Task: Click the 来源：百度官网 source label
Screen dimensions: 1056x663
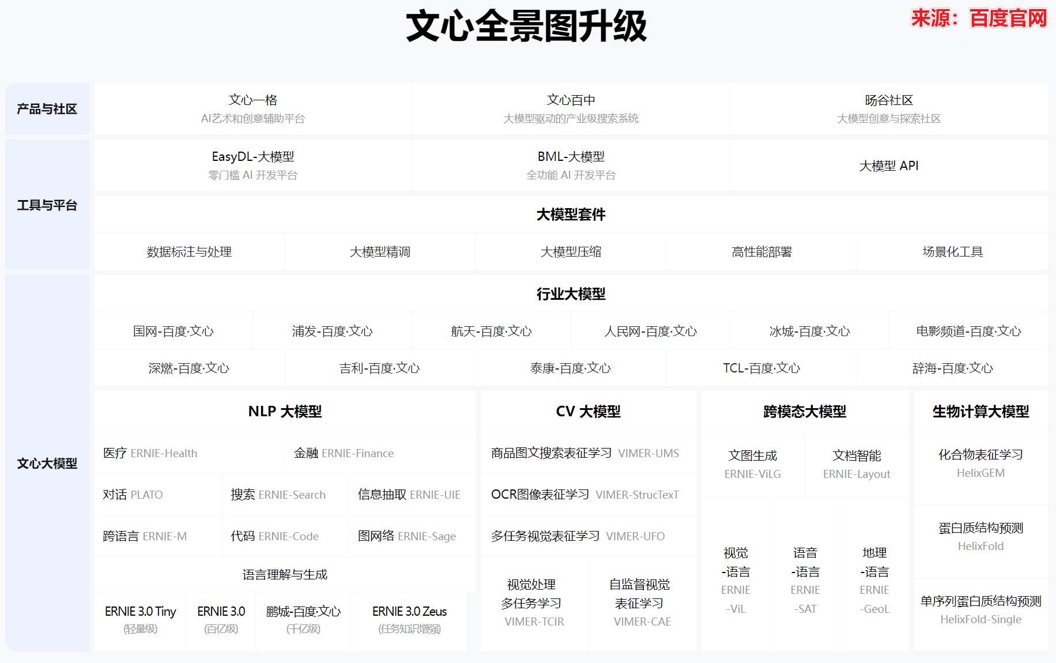Action: pos(978,18)
